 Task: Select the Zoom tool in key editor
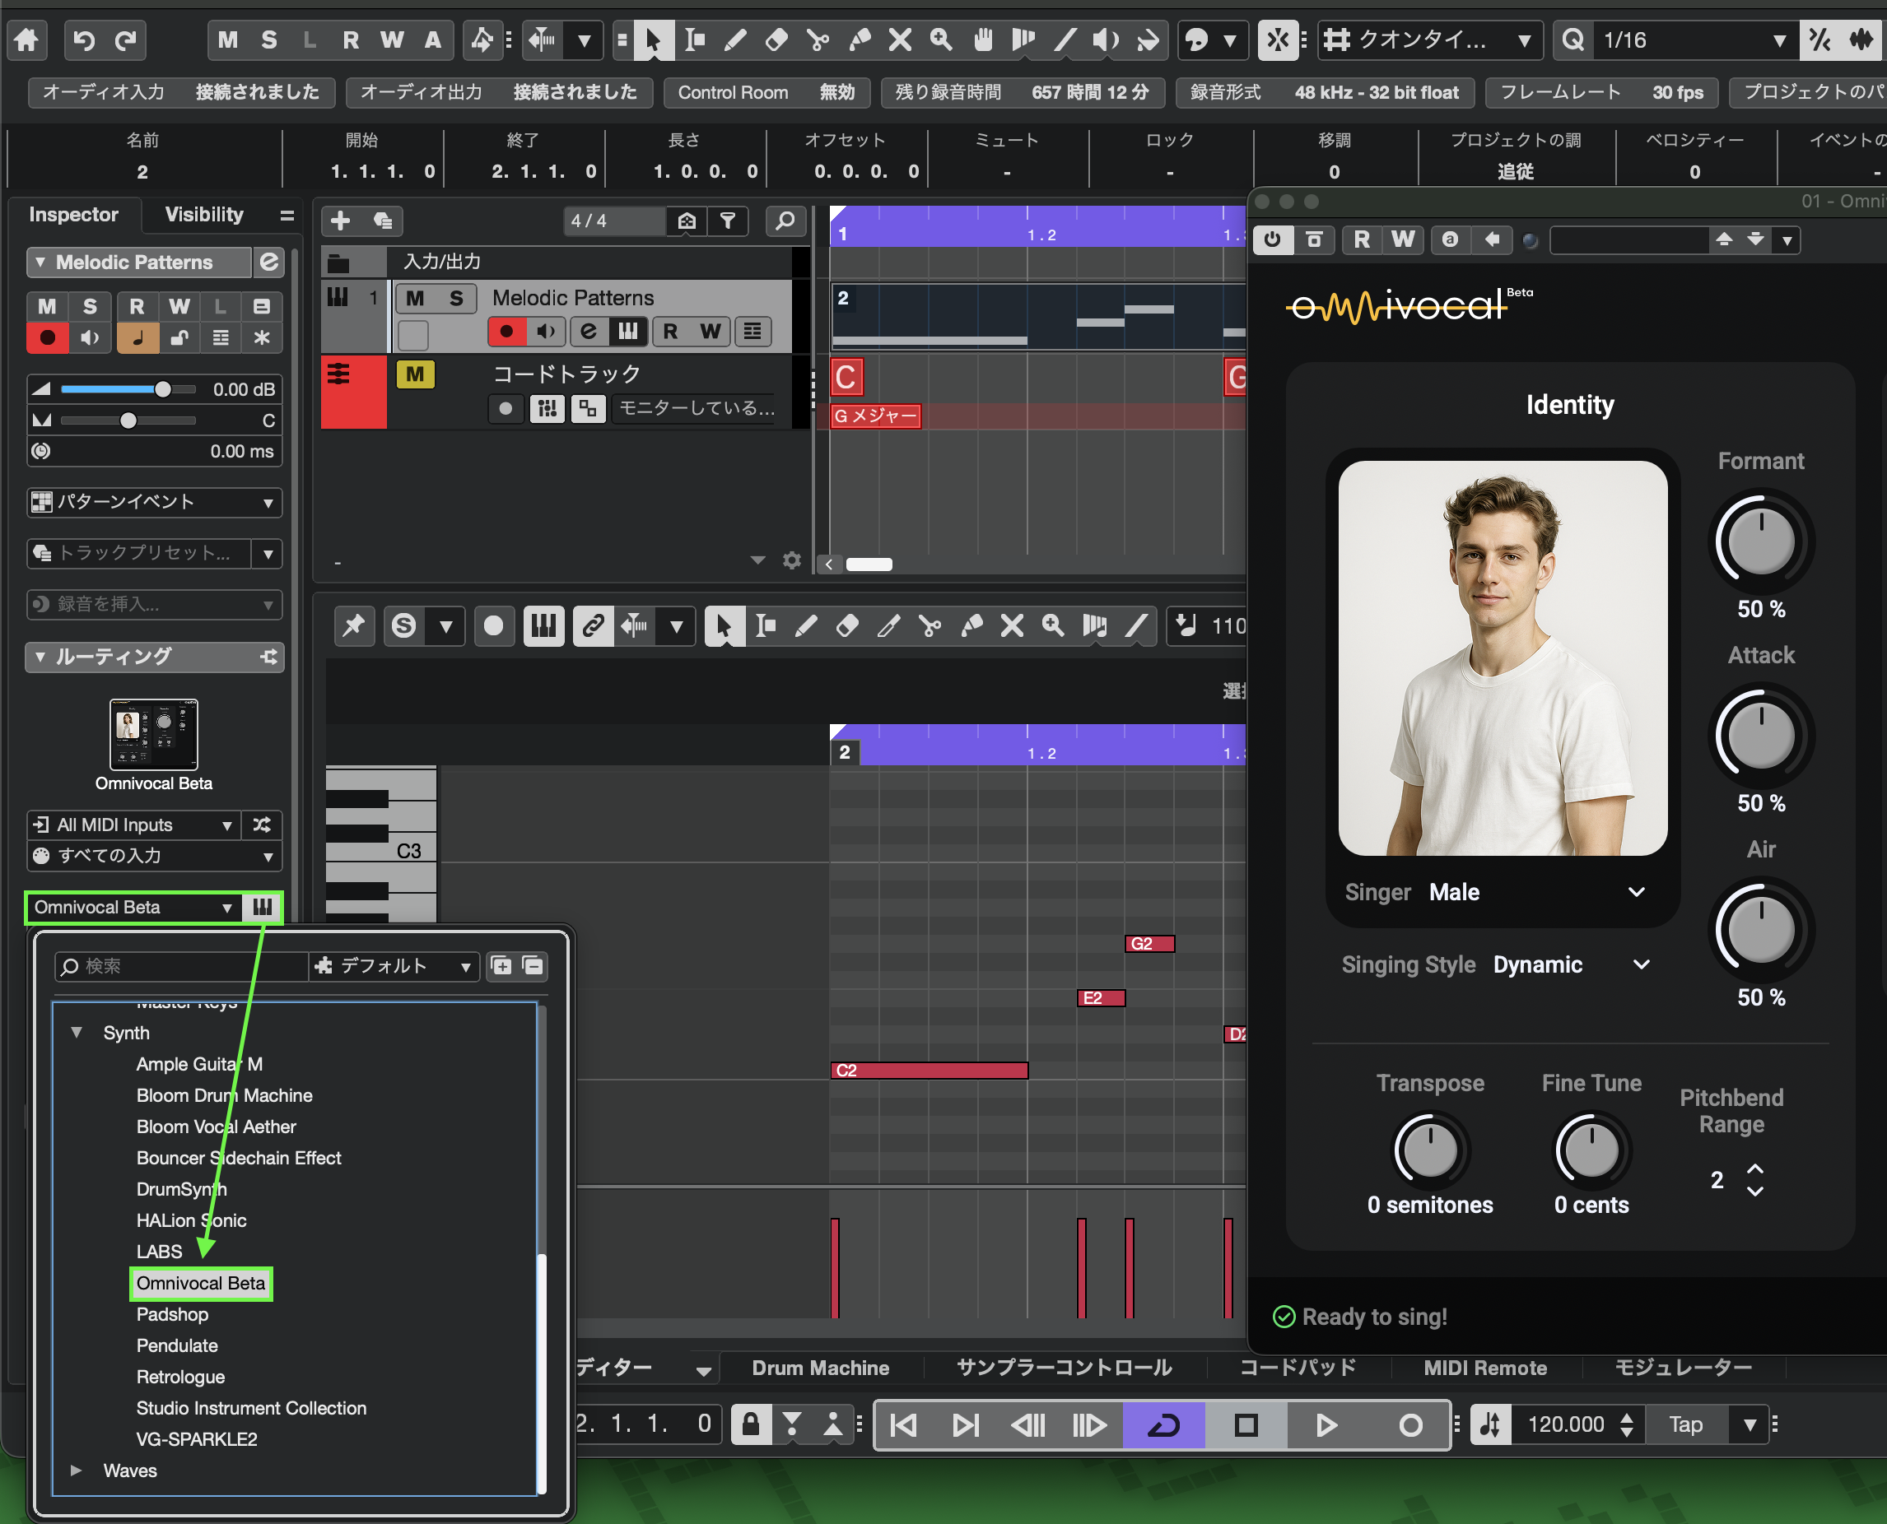click(1054, 626)
